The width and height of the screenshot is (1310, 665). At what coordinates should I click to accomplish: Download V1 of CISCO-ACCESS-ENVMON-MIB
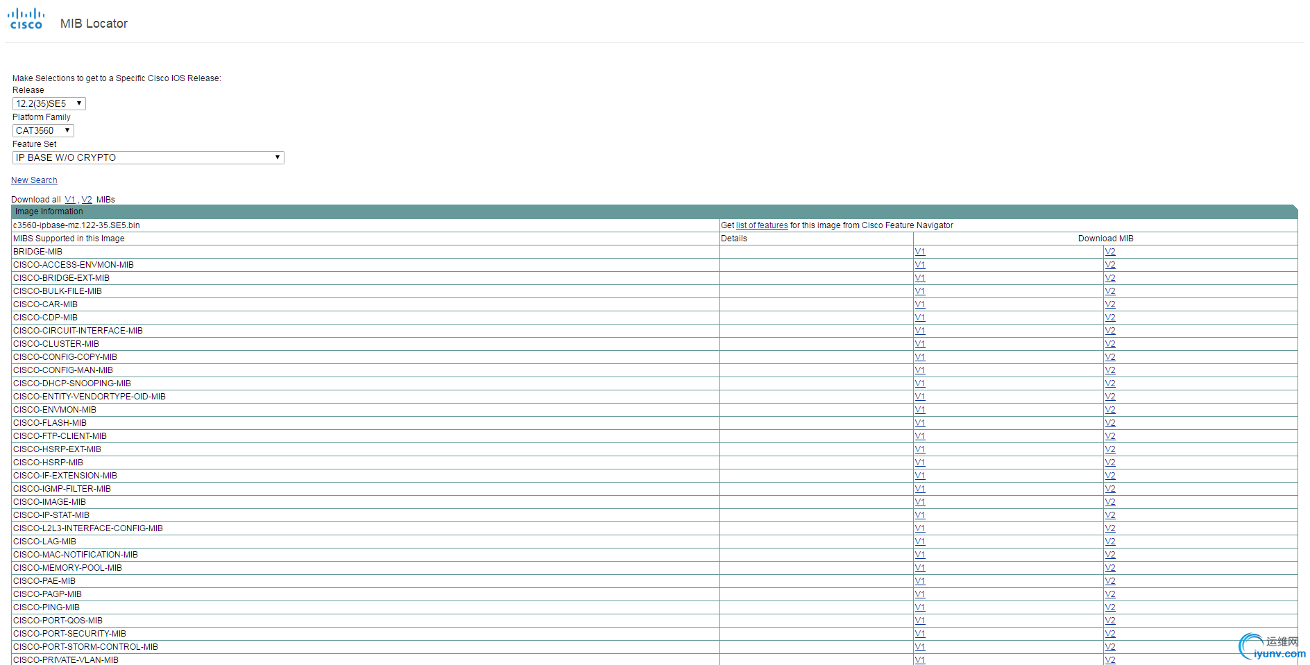(920, 265)
